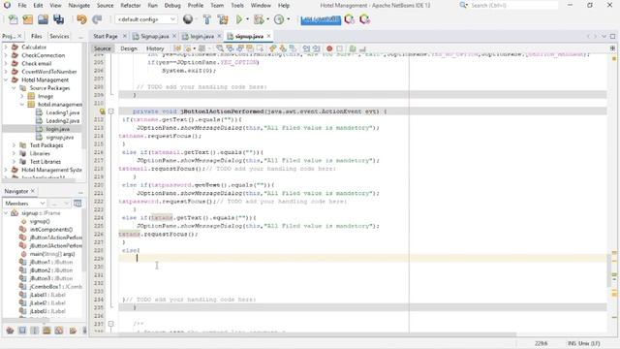This screenshot has width=620, height=349.
Task: Click the Profile Project clock icon
Action: point(279,19)
